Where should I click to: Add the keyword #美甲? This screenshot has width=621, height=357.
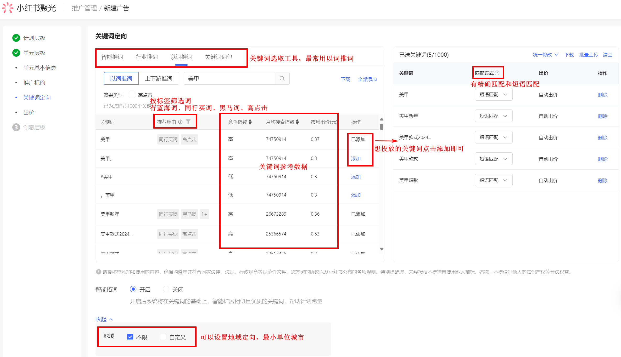click(x=356, y=177)
